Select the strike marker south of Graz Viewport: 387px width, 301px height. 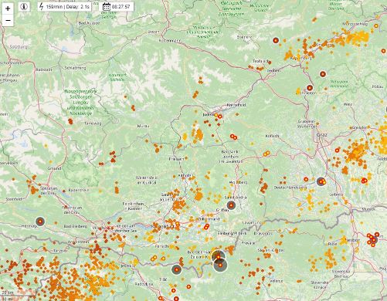click(321, 181)
